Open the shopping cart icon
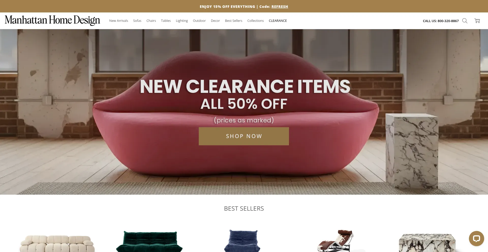Screen dimensions: 488x252 [477, 21]
